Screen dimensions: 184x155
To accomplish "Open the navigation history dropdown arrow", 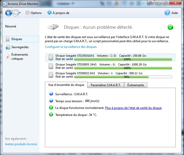I will [x=20, y=13].
